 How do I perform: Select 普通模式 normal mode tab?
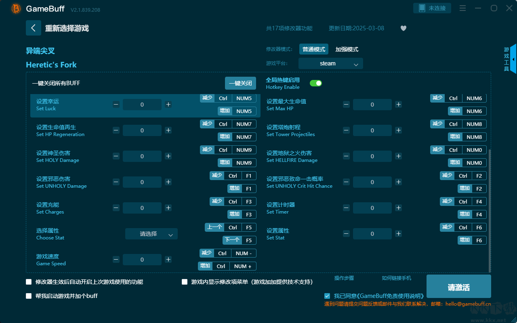coord(314,49)
